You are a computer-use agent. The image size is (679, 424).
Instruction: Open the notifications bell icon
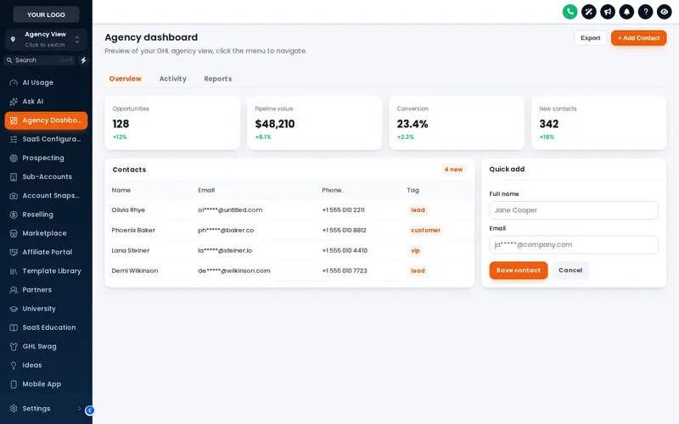click(626, 12)
